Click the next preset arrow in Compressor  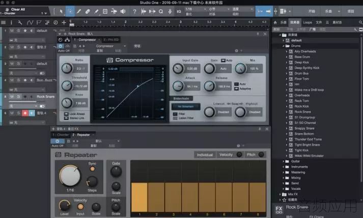tap(84, 46)
